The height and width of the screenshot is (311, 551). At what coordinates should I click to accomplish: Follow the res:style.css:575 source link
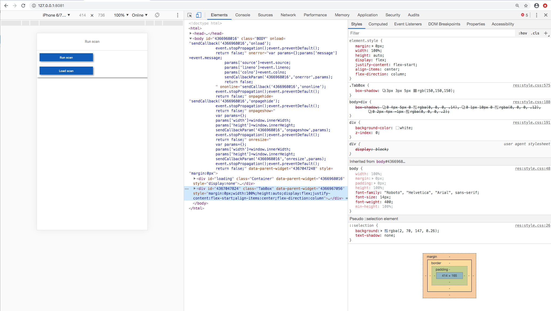(x=531, y=85)
